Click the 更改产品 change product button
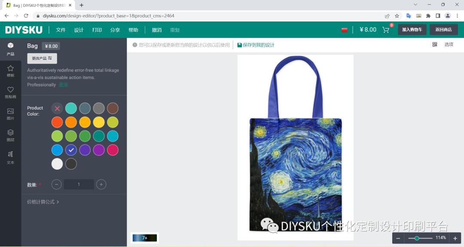 pos(42,58)
